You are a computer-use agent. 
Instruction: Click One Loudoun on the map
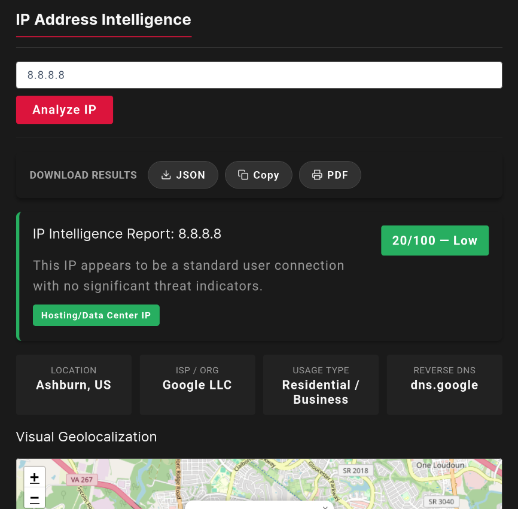pos(440,465)
